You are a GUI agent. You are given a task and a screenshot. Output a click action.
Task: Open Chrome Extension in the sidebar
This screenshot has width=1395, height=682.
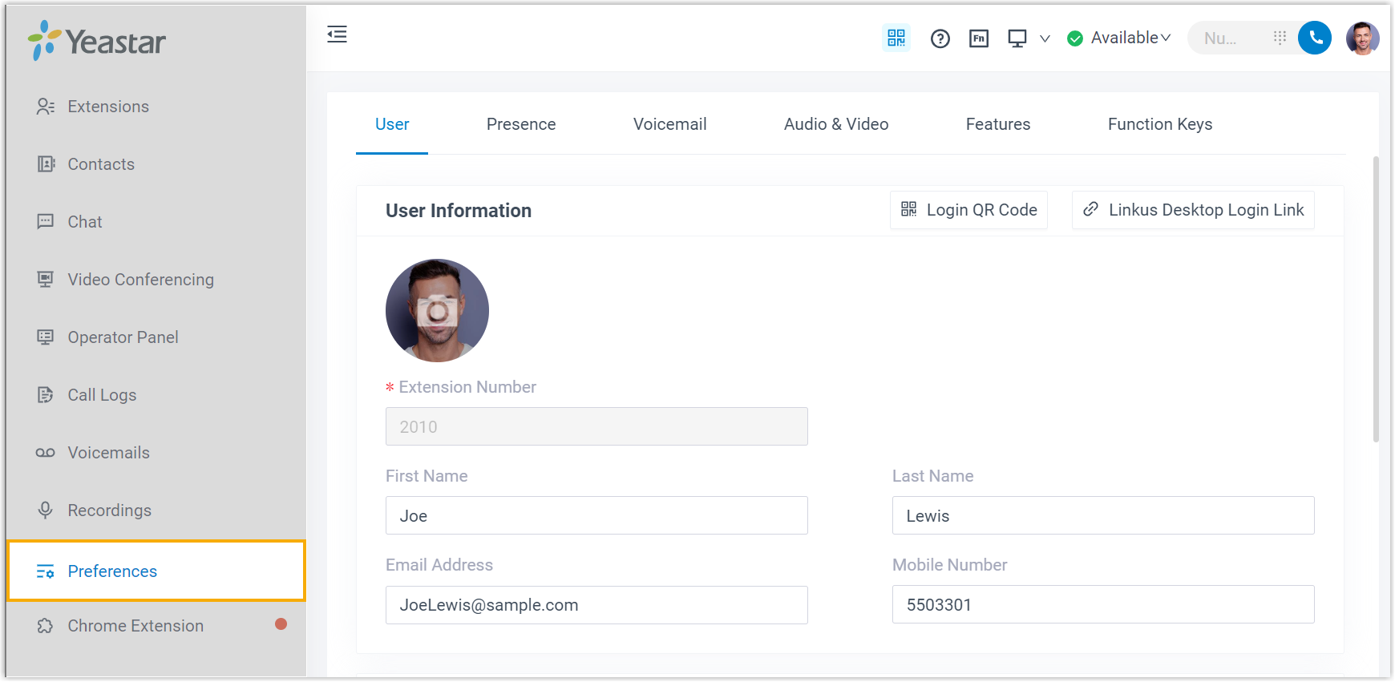point(156,626)
